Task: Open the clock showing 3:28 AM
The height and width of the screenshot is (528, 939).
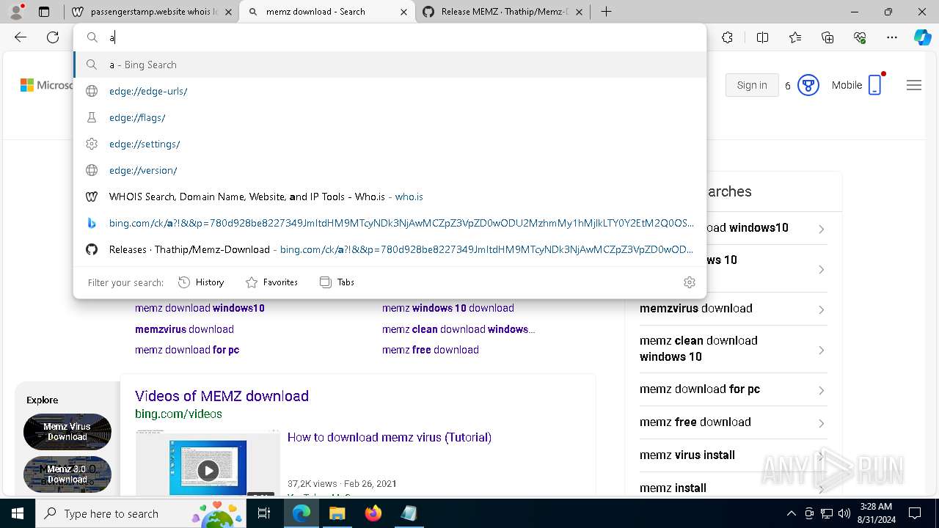Action: tap(876, 513)
